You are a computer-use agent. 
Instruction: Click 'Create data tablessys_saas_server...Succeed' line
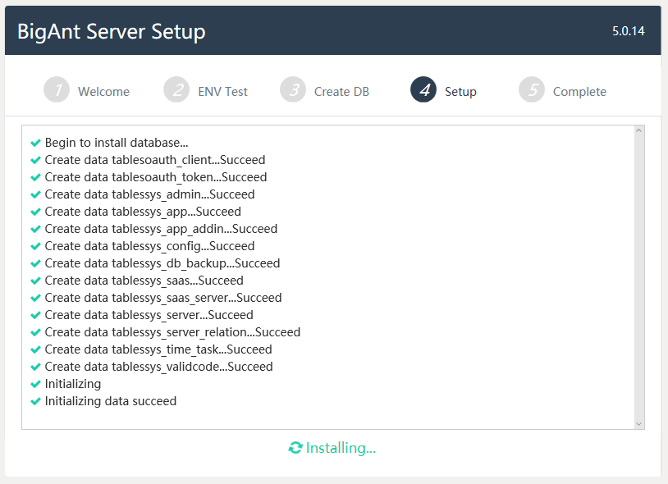[x=163, y=298]
